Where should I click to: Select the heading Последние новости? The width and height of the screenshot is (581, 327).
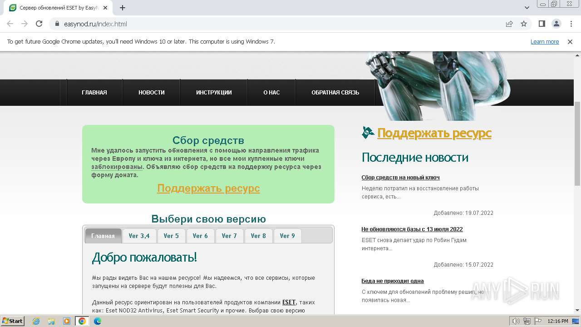click(x=415, y=158)
